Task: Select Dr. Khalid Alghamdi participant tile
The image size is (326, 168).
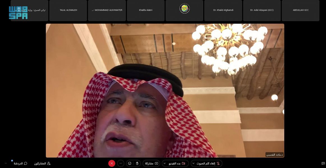Action: (223, 10)
